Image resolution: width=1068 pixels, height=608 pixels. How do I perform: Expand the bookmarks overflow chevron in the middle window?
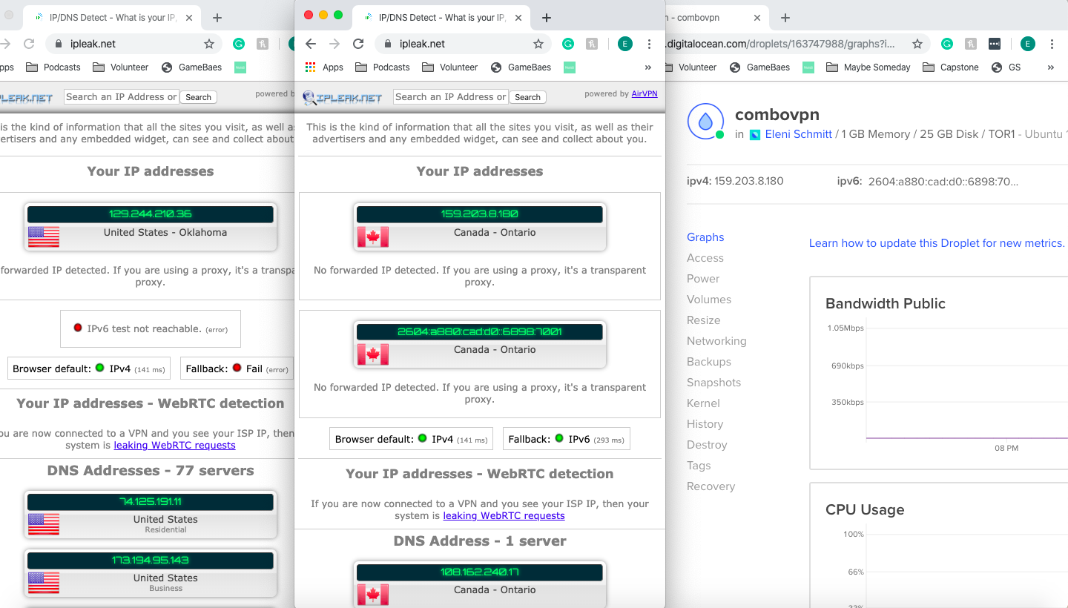pyautogui.click(x=647, y=67)
